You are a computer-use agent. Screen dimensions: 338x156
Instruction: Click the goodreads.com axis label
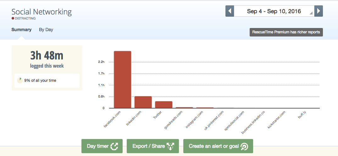174,120
